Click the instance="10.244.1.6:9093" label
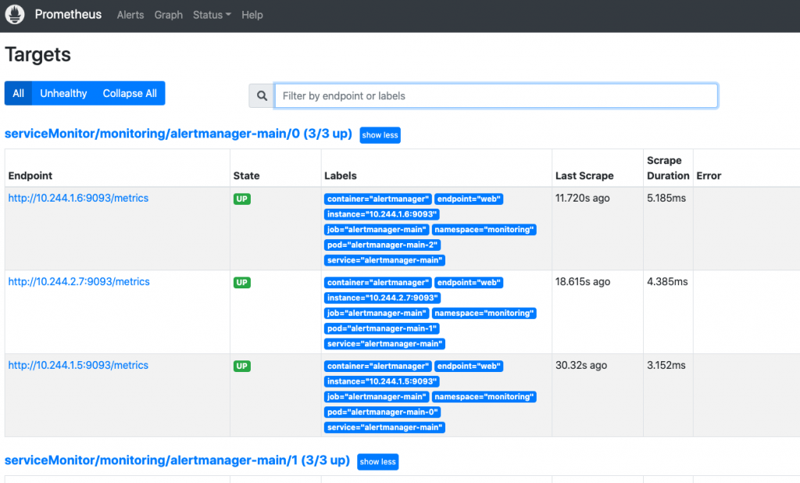This screenshot has height=483, width=800. 381,214
